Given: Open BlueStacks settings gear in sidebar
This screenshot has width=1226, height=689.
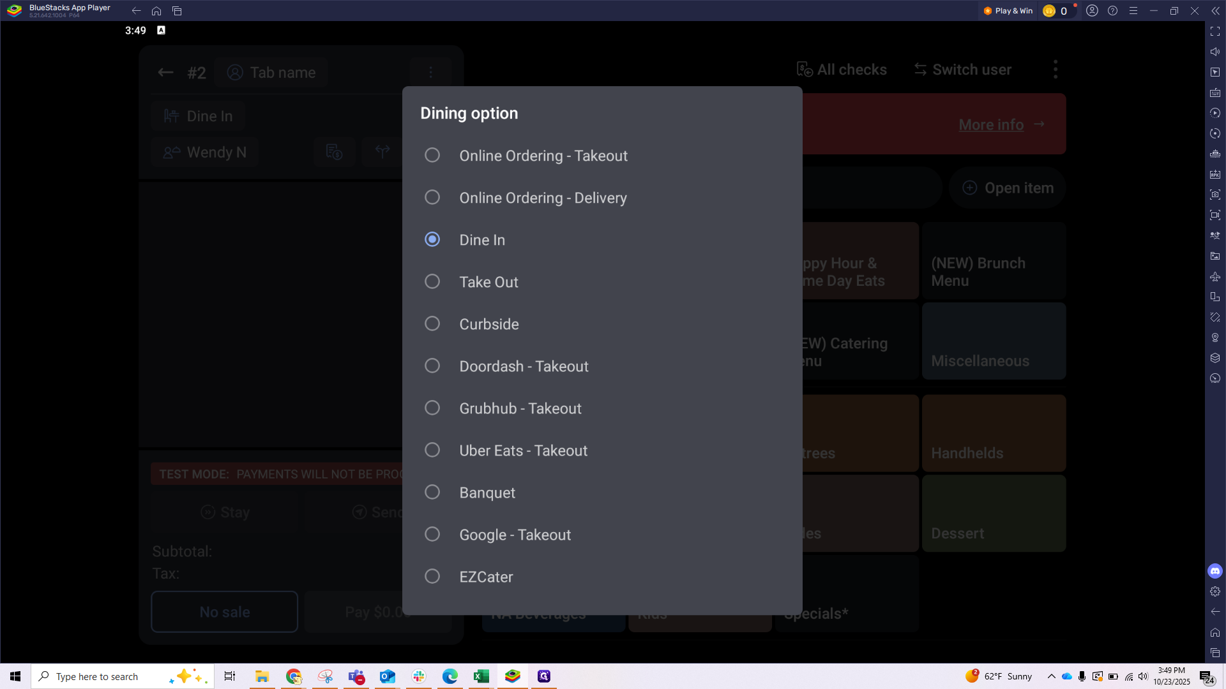Looking at the screenshot, I should 1215,591.
